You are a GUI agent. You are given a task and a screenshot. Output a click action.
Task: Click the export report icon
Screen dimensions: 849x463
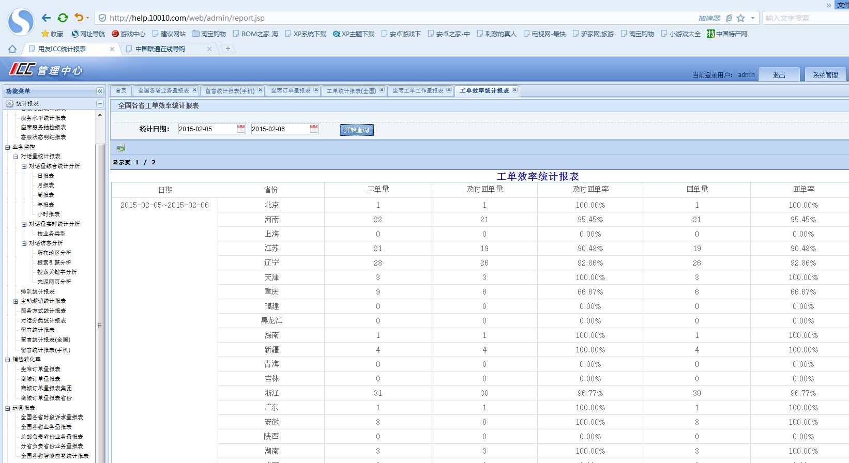coord(120,148)
